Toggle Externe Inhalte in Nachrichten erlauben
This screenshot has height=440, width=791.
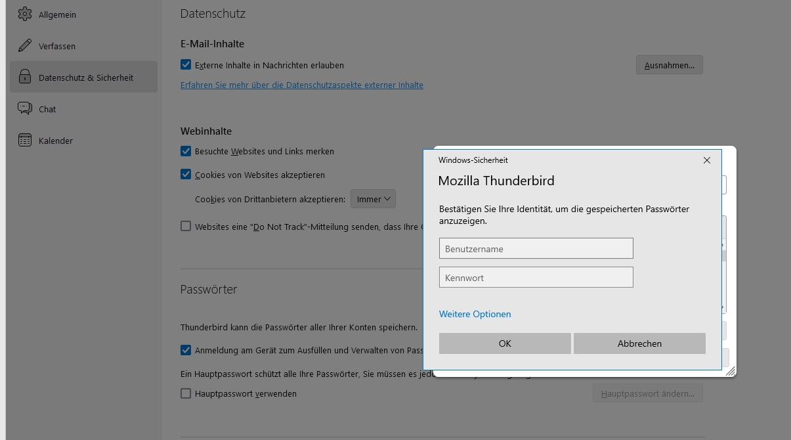click(186, 65)
